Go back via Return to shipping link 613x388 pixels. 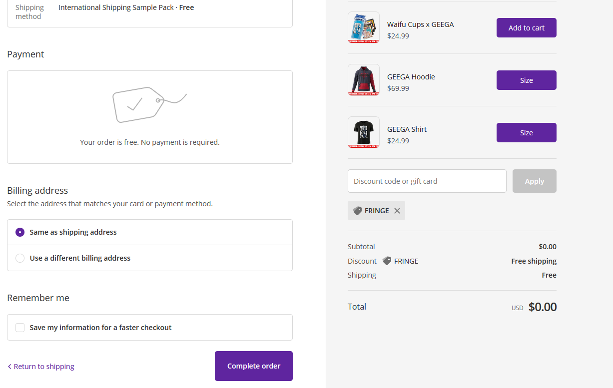point(44,367)
